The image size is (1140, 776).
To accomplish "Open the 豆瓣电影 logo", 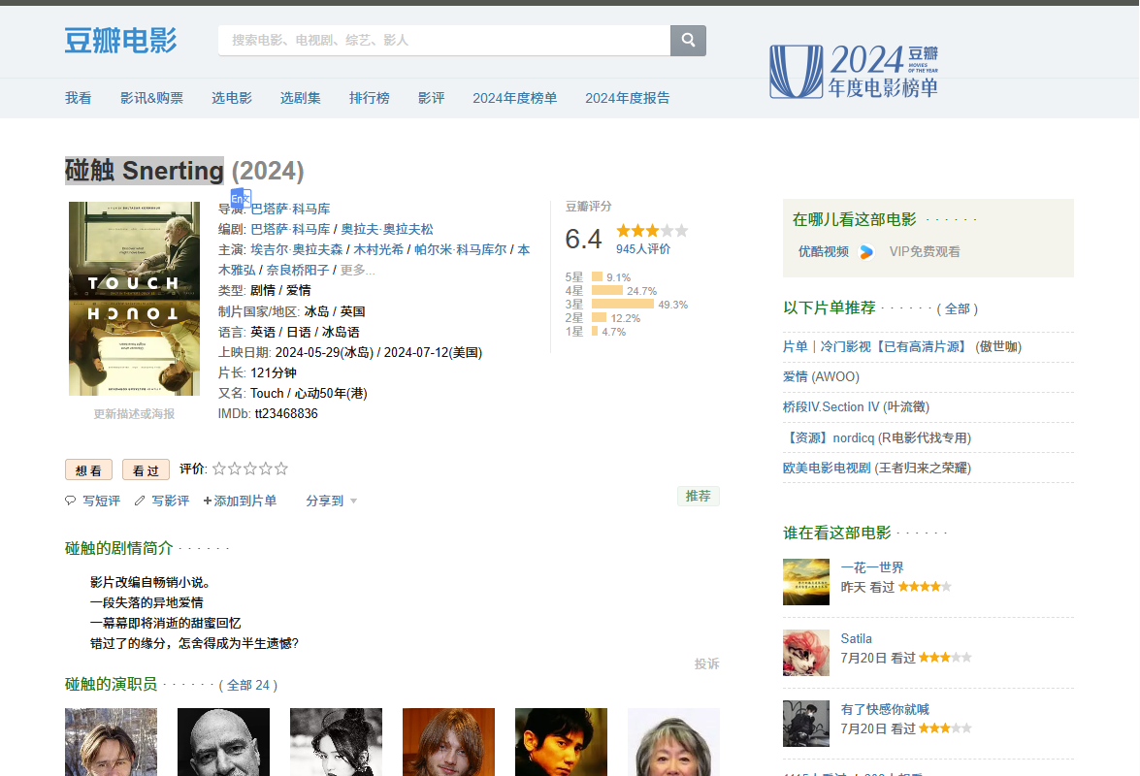I will click(120, 41).
